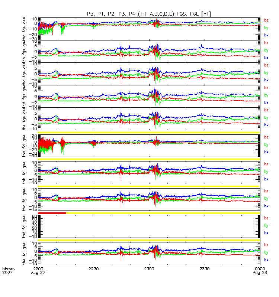Click bx legend of bottom the_fgl panel
The width and height of the screenshot is (279, 297).
pyautogui.click(x=266, y=260)
